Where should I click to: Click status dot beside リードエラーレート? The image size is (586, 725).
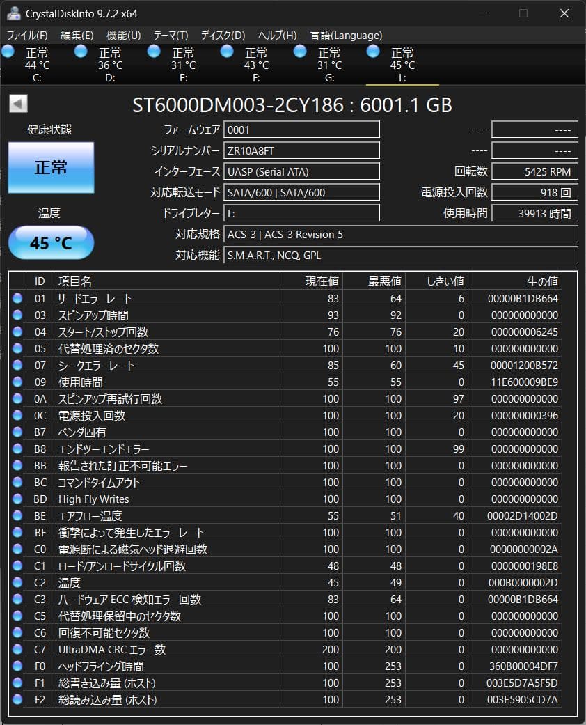pyautogui.click(x=17, y=298)
